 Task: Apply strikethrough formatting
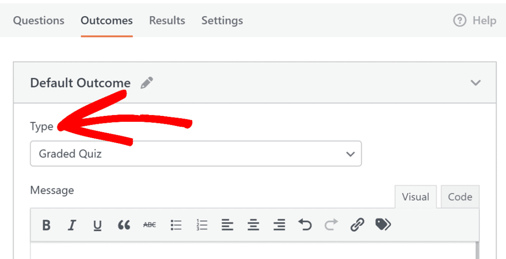(149, 225)
